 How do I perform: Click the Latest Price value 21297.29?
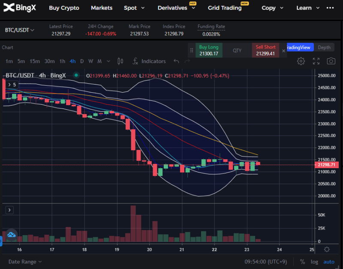click(x=61, y=34)
